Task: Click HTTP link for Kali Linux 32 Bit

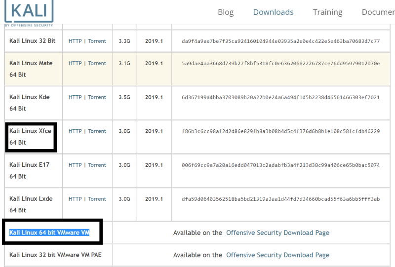Action: click(75, 41)
